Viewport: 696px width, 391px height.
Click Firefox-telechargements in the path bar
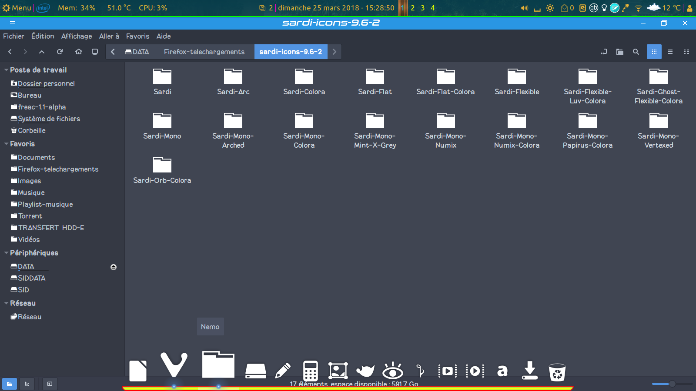point(204,52)
